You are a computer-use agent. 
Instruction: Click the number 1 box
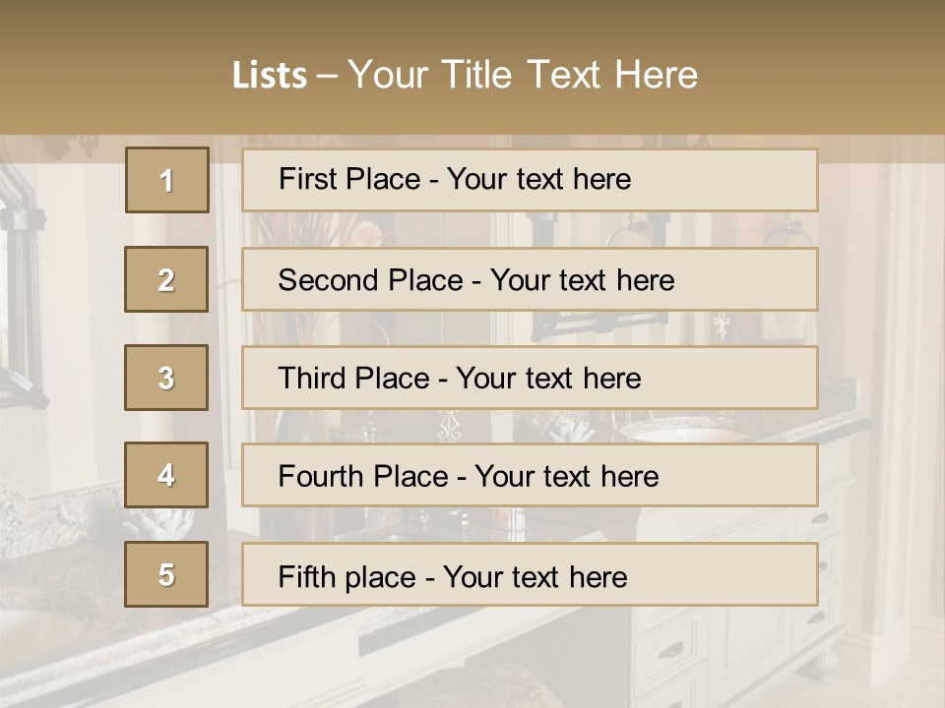point(166,180)
